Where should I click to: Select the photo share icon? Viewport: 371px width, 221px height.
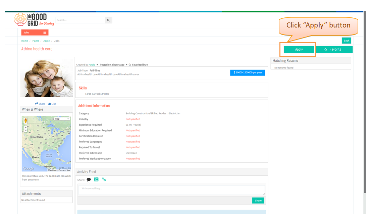pyautogui.click(x=96, y=179)
